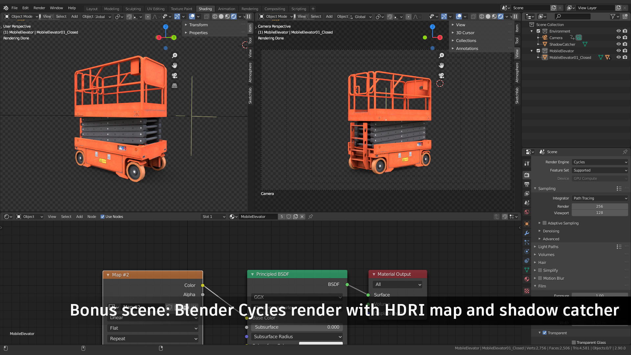Click zoom magnifier gizmo in camera viewport
This screenshot has width=631, height=355.
tap(441, 56)
